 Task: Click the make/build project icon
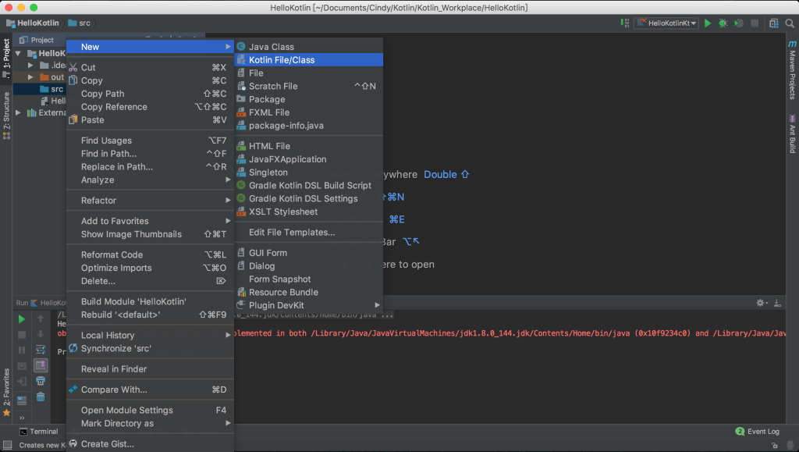pyautogui.click(x=625, y=23)
